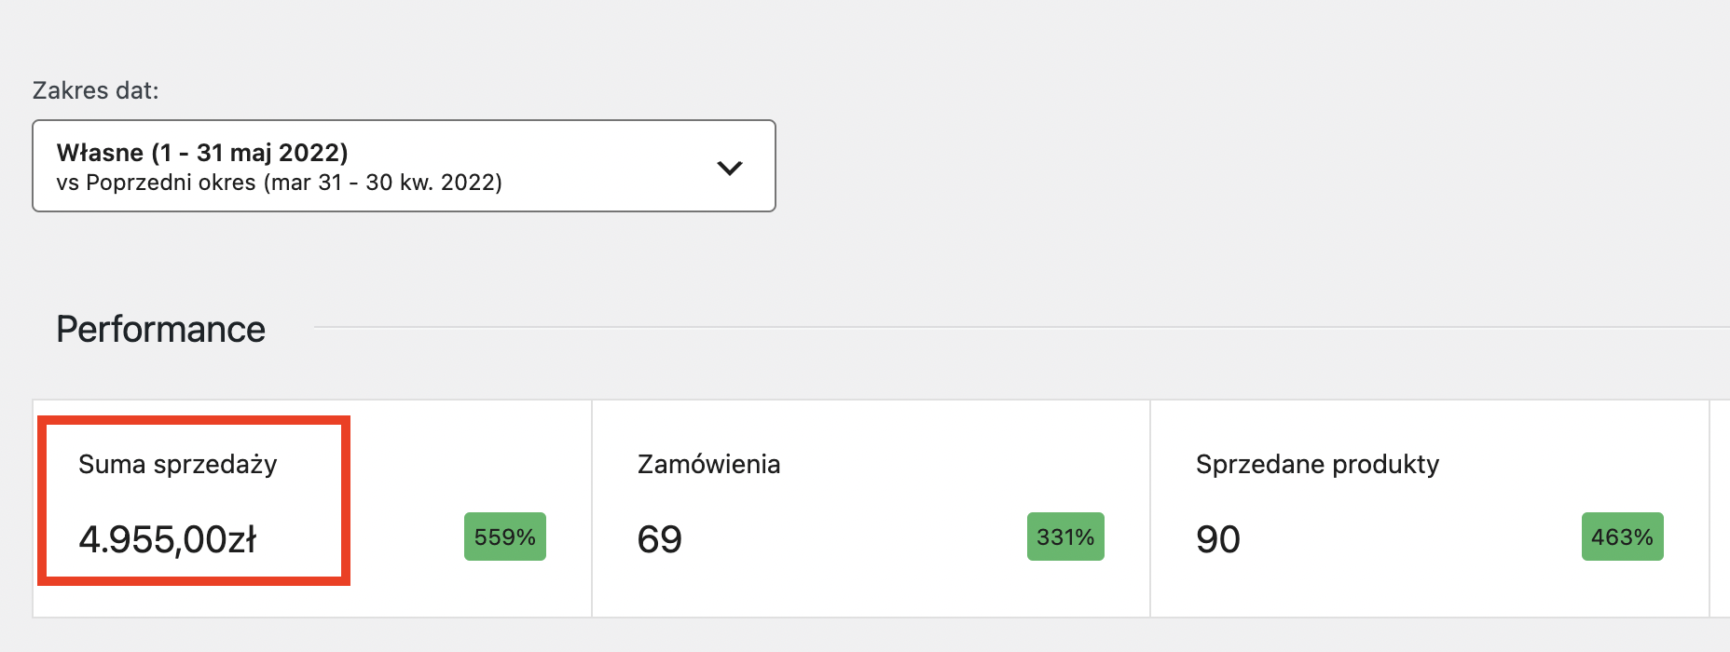
Task: Click the vs Poprzedni okres comparison line
Action: coord(279,183)
